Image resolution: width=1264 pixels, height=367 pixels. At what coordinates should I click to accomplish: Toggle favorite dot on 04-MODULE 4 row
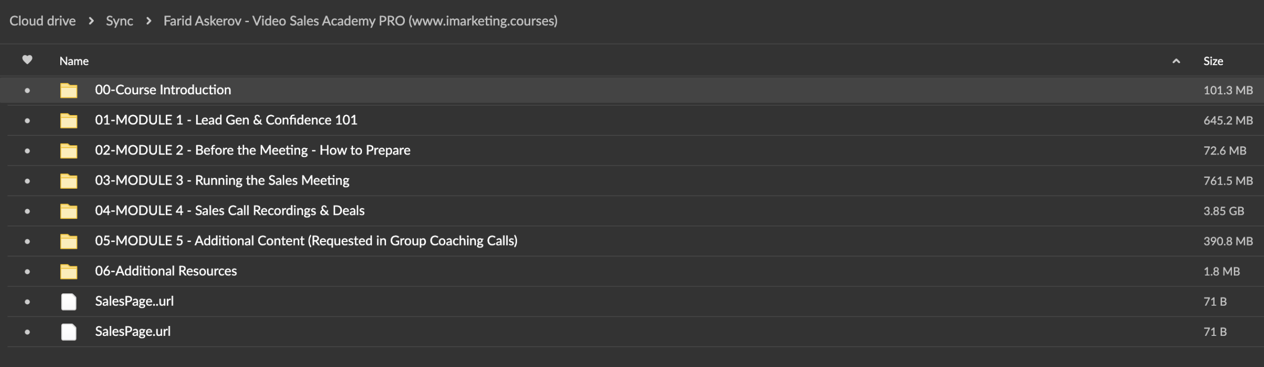[x=27, y=211]
